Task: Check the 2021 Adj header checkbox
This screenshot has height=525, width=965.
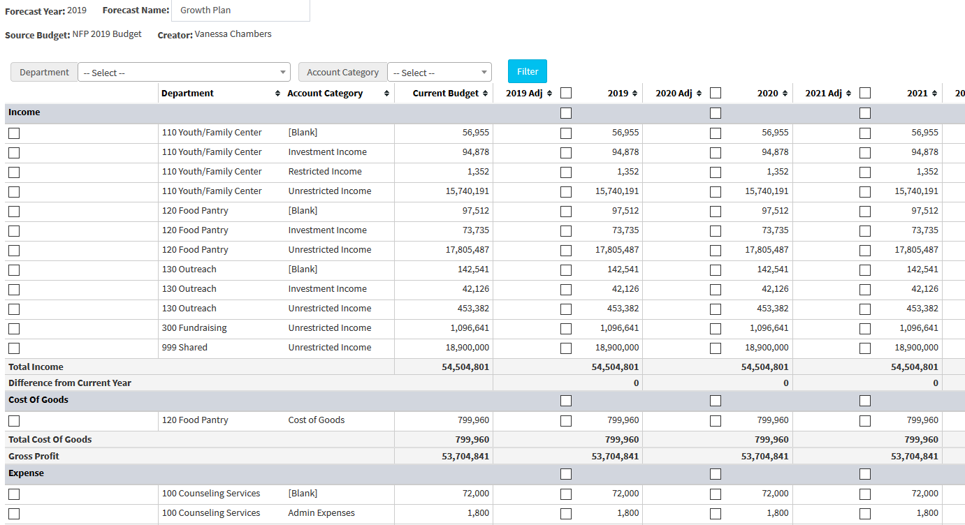Action: (865, 93)
